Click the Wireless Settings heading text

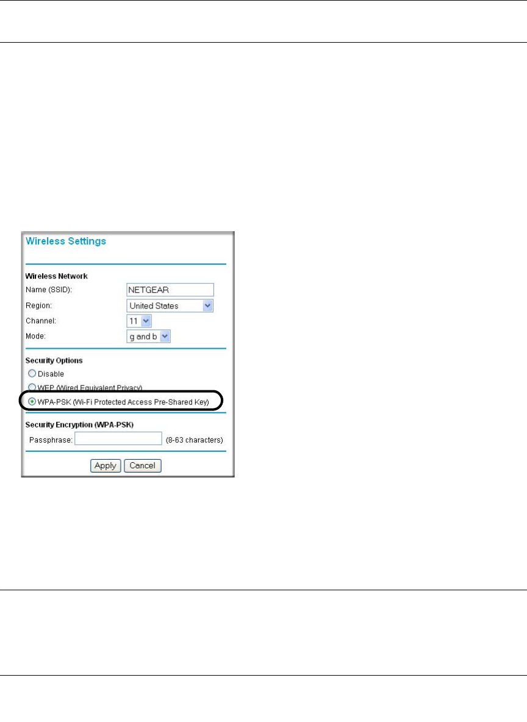66,241
